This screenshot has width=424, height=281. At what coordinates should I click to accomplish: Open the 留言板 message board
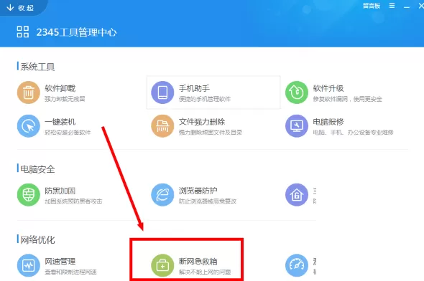click(x=372, y=6)
